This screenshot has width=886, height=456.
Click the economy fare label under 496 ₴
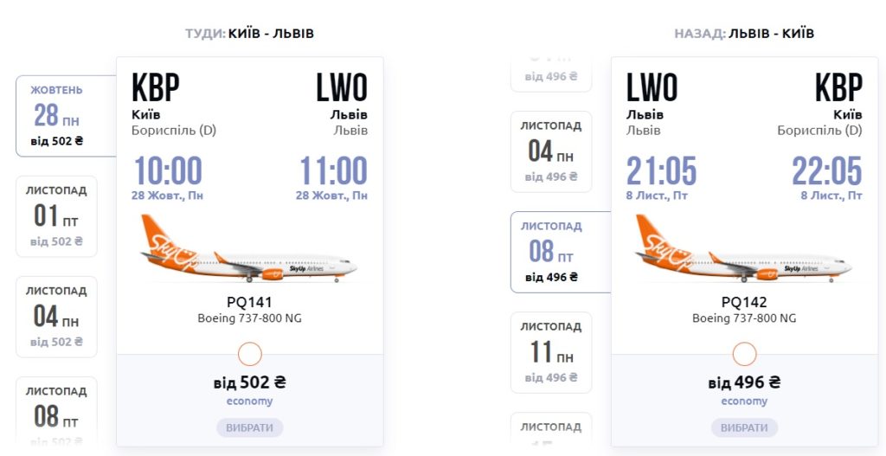click(x=744, y=401)
